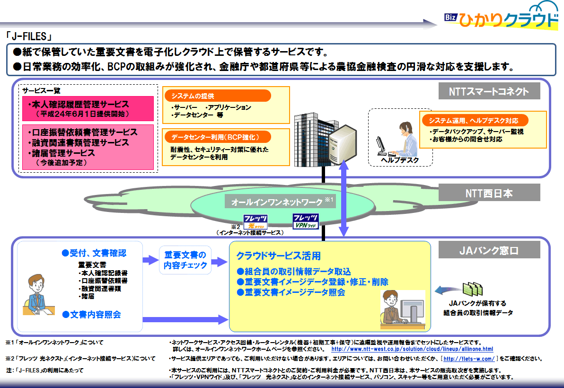Click the クラウドサービス活用 heading
The height and width of the screenshot is (388, 564).
pos(278,256)
